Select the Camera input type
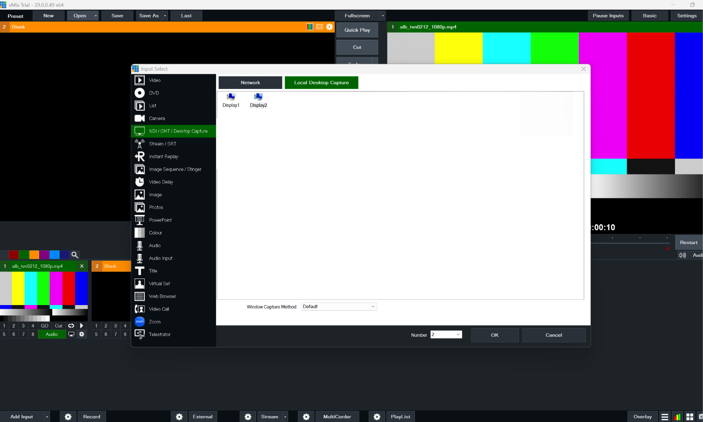703x422 pixels. coord(174,118)
